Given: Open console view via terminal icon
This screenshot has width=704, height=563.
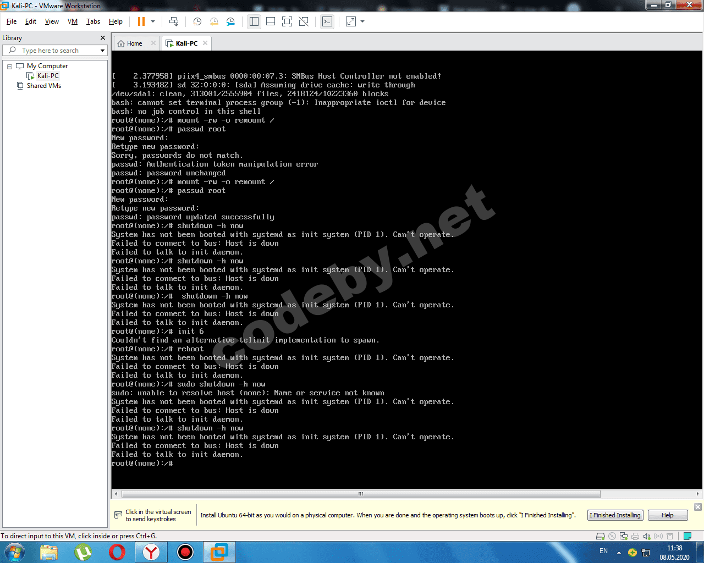Looking at the screenshot, I should coord(327,21).
